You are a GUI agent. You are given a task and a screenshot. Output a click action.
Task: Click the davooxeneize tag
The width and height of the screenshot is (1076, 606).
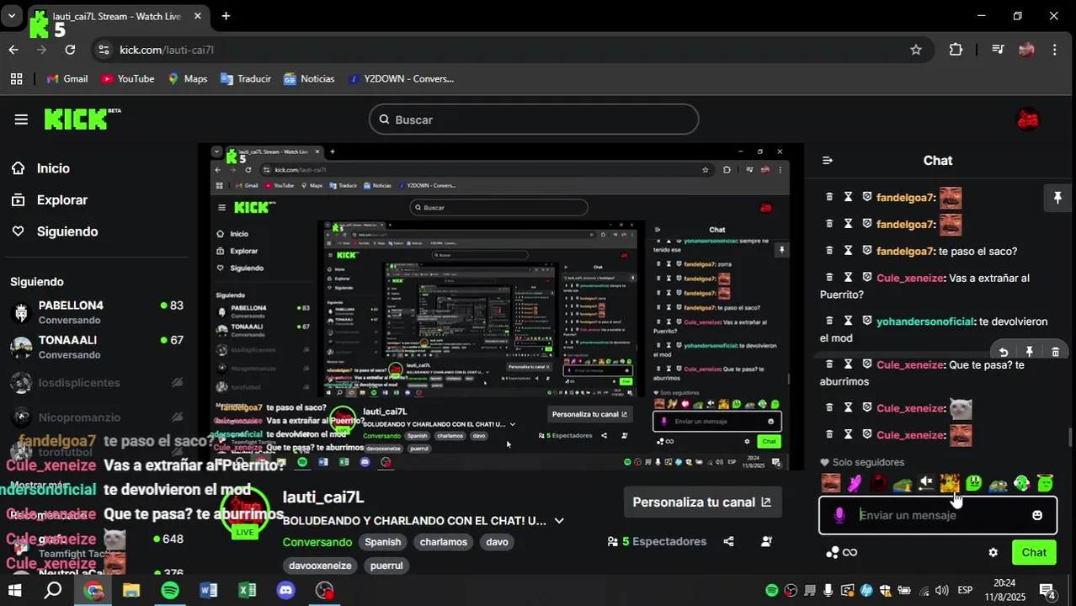click(319, 566)
